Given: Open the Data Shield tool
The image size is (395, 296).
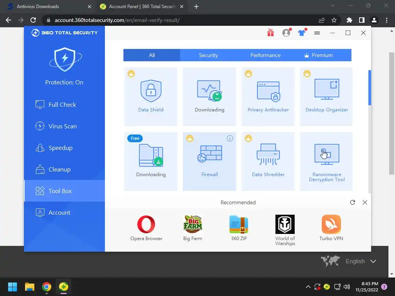Looking at the screenshot, I should 151,96.
